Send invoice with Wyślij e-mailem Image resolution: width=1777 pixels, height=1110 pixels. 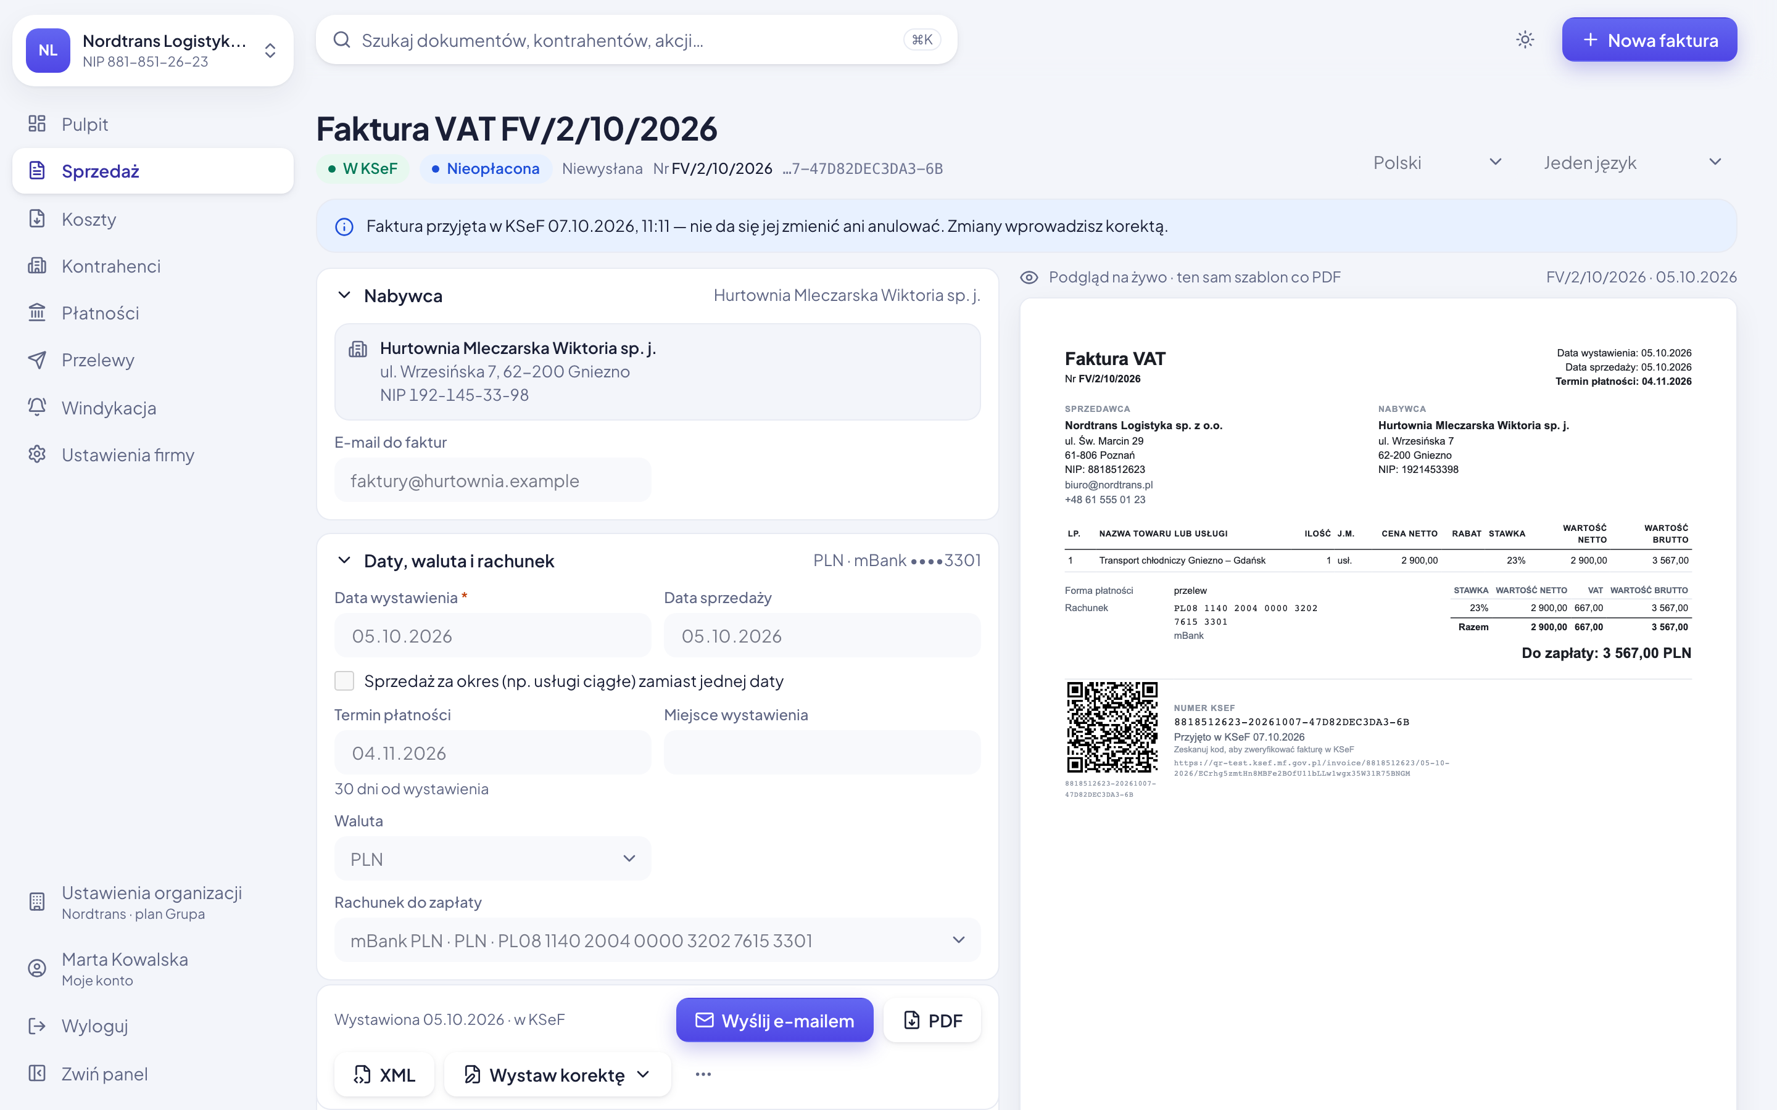pyautogui.click(x=775, y=1021)
